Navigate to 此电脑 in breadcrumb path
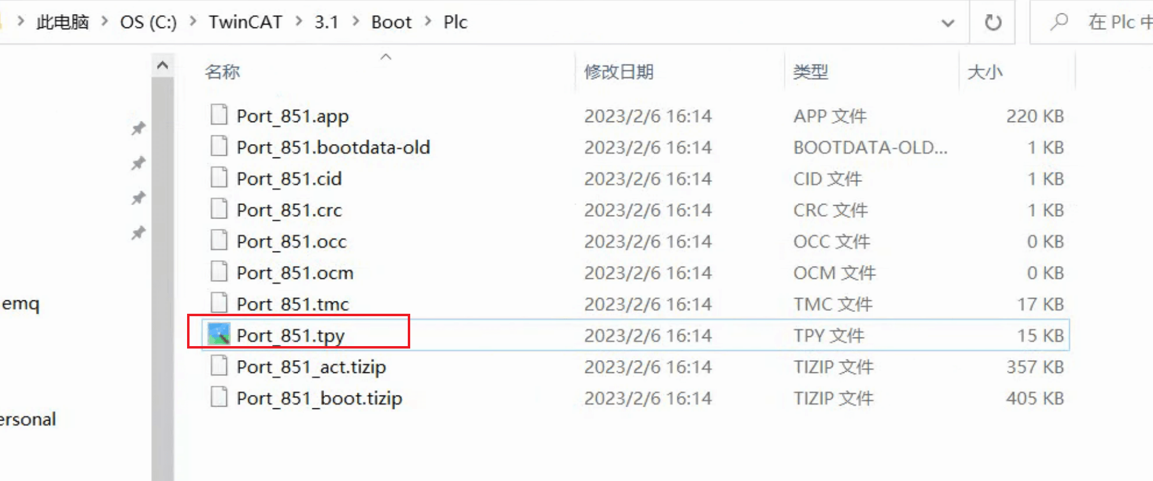This screenshot has height=481, width=1153. click(x=62, y=22)
